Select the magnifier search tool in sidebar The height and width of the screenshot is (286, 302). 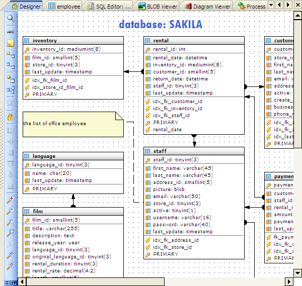click(11, 18)
